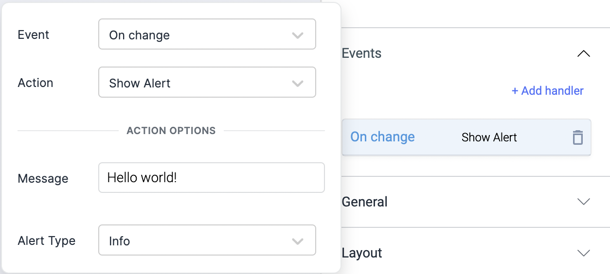Expand the Layout section chevron
This screenshot has width=610, height=274.
(583, 253)
